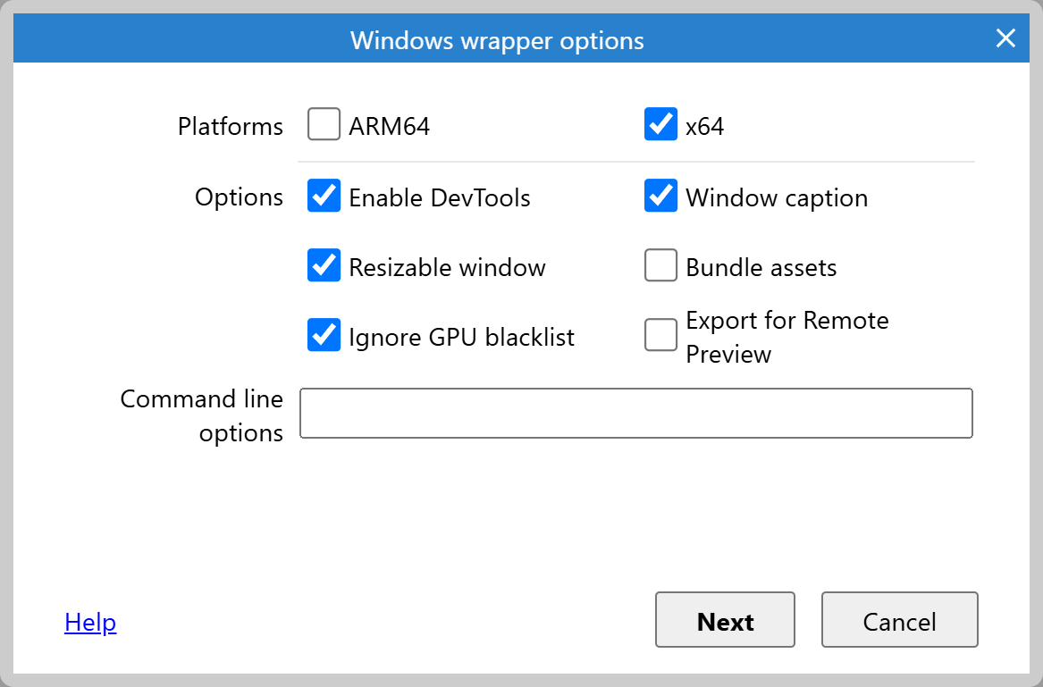The height and width of the screenshot is (687, 1043).
Task: Click the 'Resizable window' label text
Action: 447,267
